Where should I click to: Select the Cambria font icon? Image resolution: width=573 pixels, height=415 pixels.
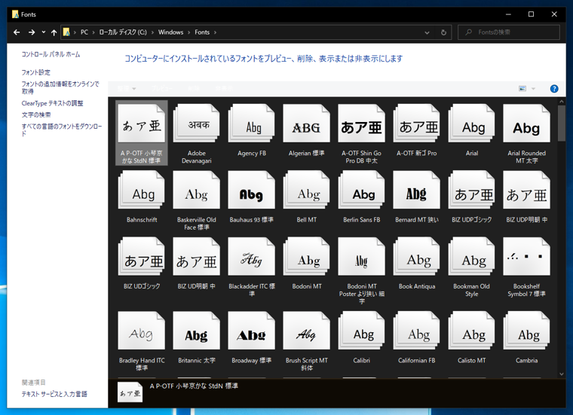click(526, 331)
